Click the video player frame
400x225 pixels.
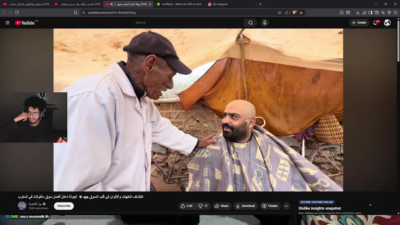point(198,110)
